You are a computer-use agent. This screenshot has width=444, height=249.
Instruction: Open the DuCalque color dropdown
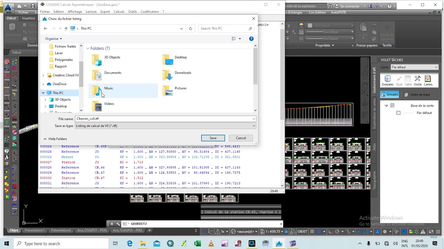tap(330, 25)
